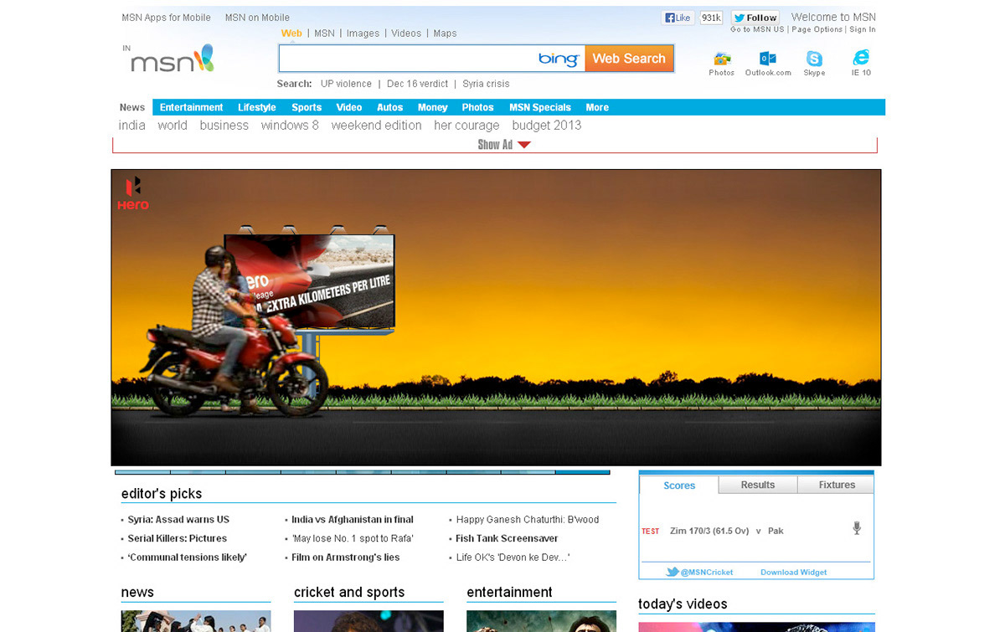Open India vs Afghanistan in final story
This screenshot has height=632, width=1005.
(x=353, y=520)
